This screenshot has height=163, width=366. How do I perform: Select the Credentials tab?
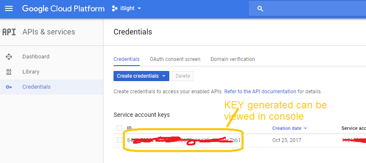click(x=127, y=59)
